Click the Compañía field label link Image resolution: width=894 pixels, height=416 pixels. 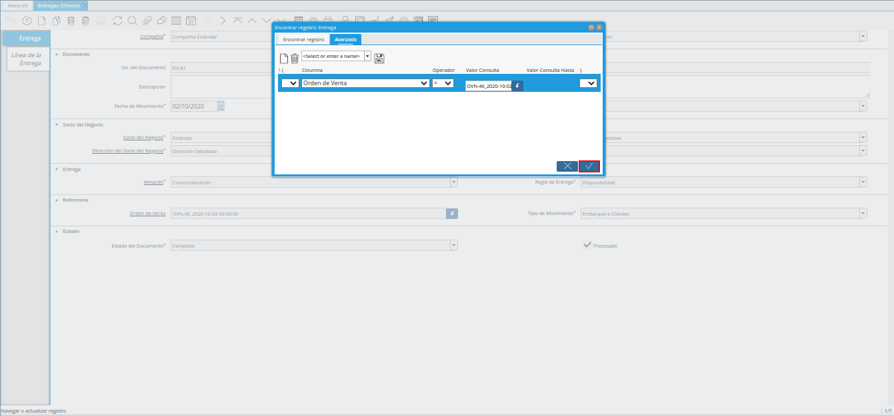click(x=151, y=37)
